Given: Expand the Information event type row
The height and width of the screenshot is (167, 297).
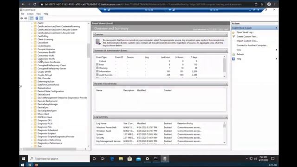Looking at the screenshot, I should [x=97, y=71].
